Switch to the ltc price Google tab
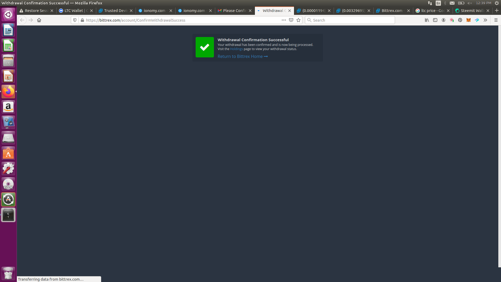 click(x=433, y=11)
